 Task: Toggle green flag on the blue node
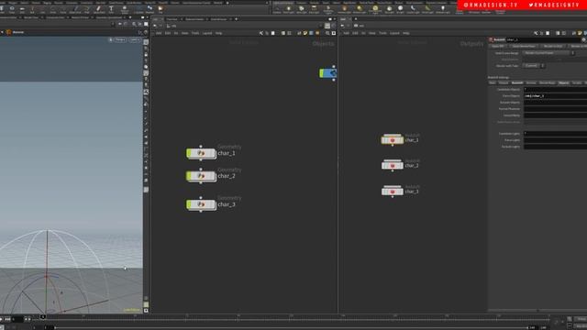pyautogui.click(x=322, y=73)
